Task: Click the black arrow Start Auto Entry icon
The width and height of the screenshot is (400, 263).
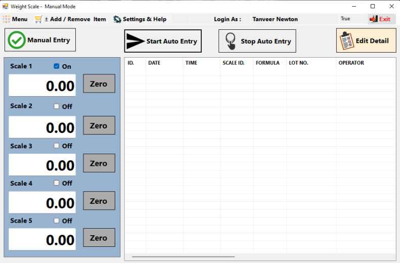Action: tap(135, 41)
